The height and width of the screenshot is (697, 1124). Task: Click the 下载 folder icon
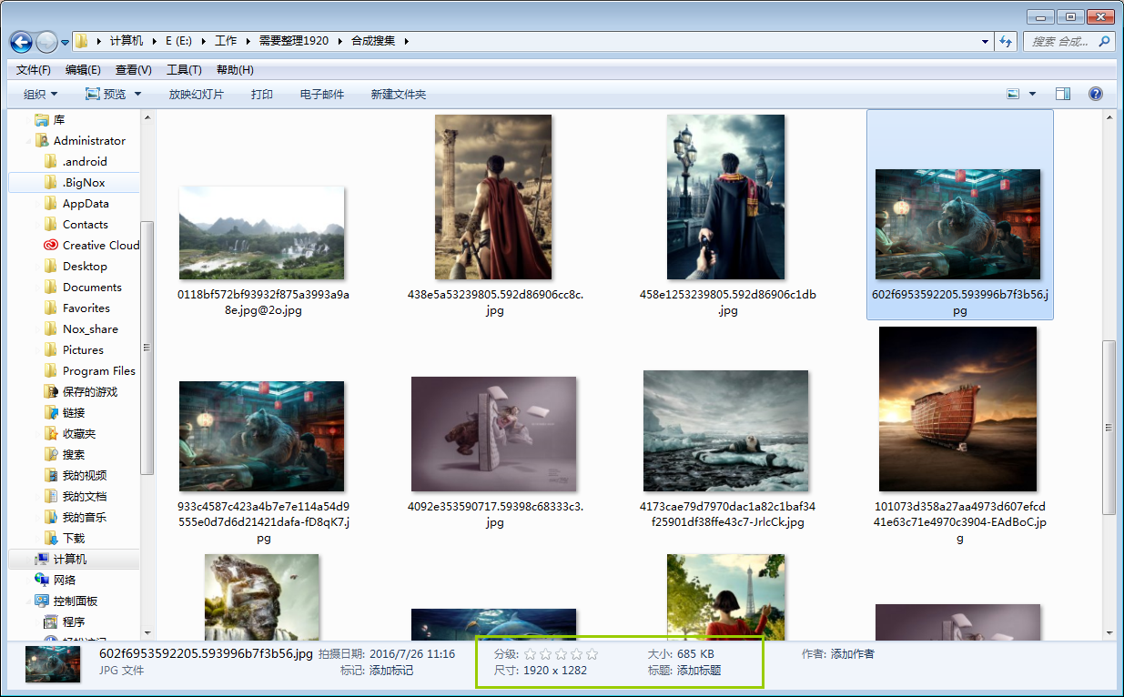click(x=51, y=538)
